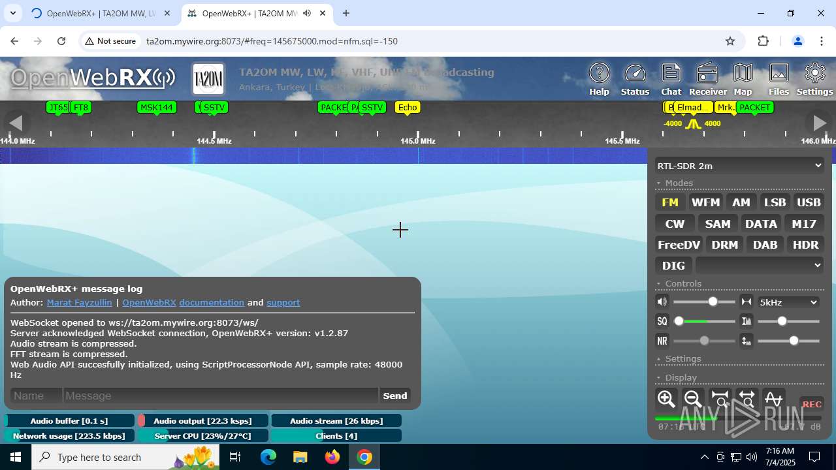Start recording with REC button
This screenshot has height=470, width=836.
(812, 404)
